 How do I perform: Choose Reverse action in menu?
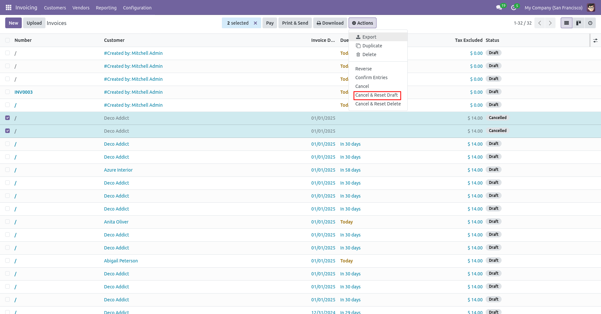(x=378, y=69)
